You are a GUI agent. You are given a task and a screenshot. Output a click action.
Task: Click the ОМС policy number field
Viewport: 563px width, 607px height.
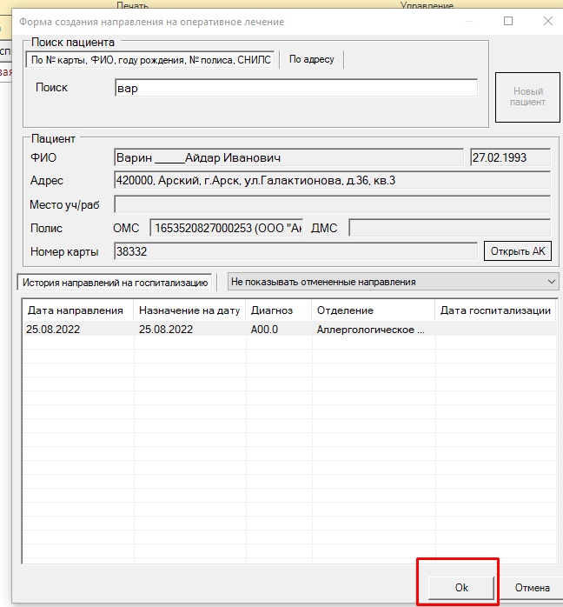tap(226, 228)
